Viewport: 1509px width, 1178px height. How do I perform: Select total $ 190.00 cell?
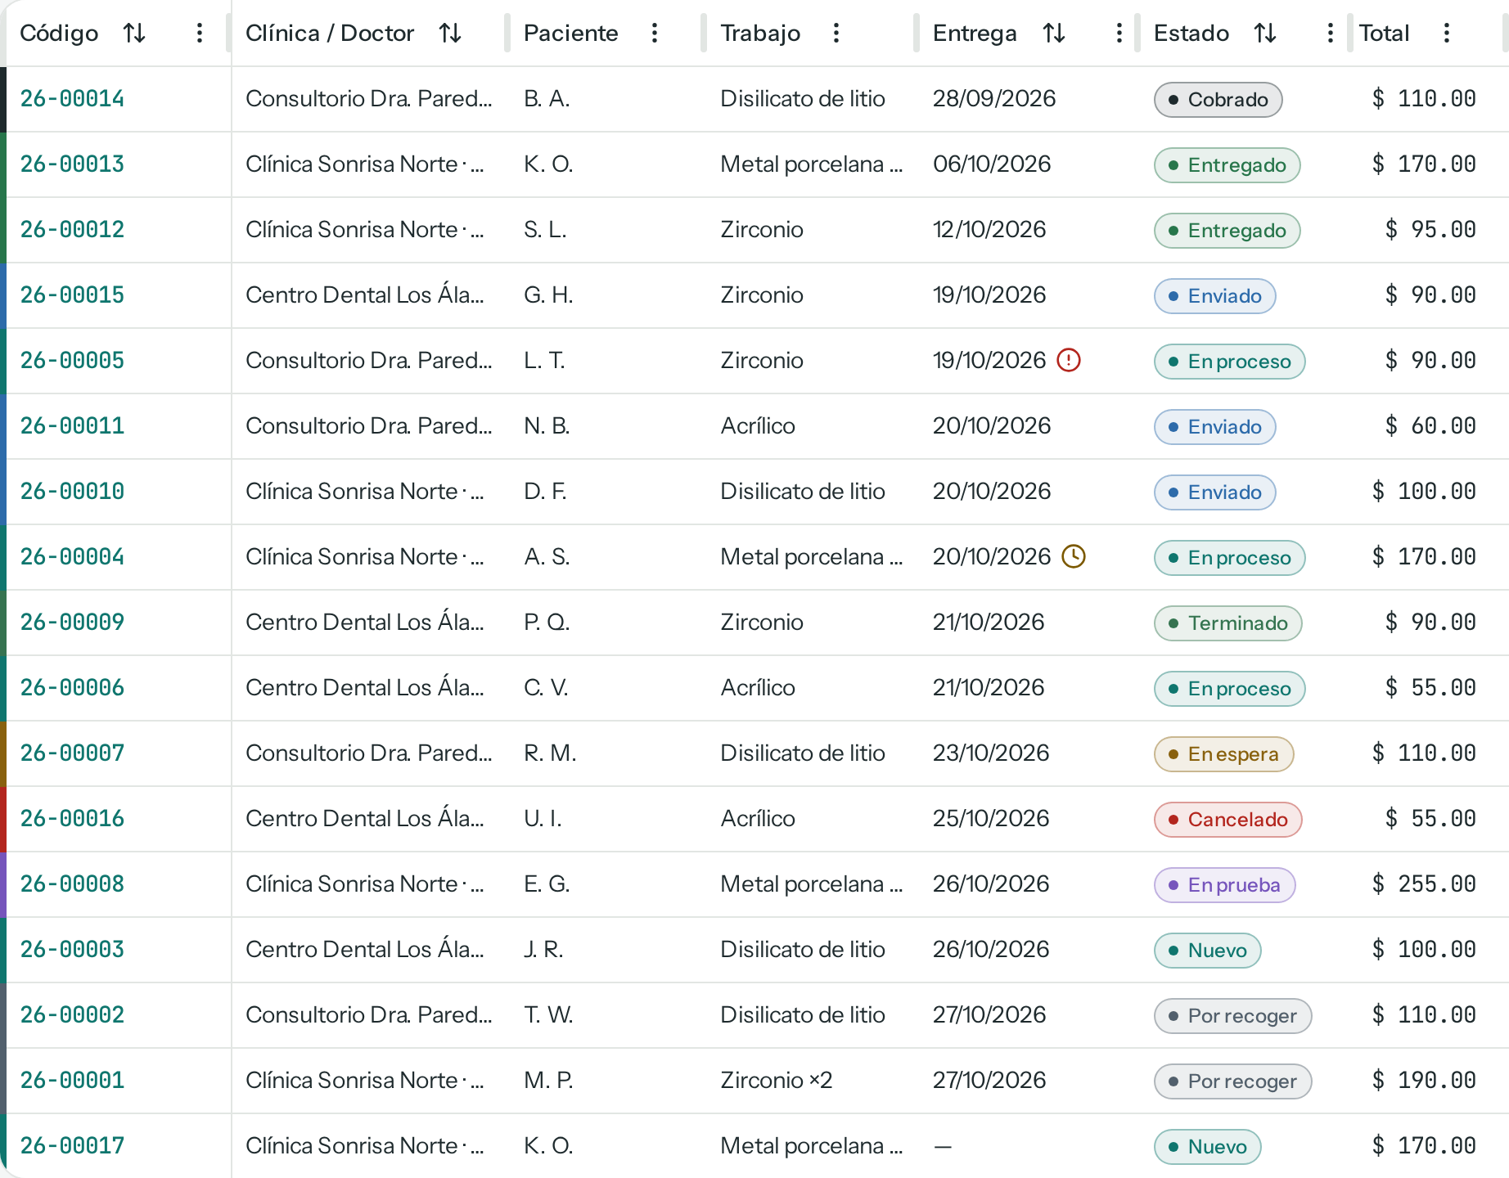[1424, 1081]
